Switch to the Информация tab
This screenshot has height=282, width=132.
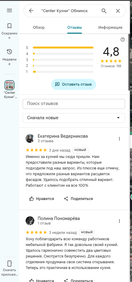110,28
